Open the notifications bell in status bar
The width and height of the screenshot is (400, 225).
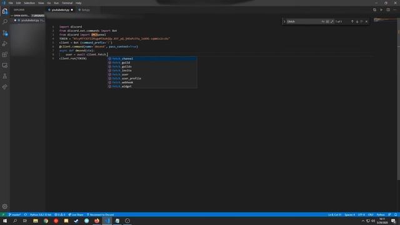click(x=396, y=215)
